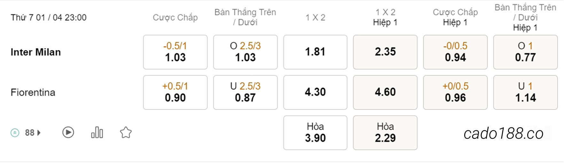The height and width of the screenshot is (163, 564).
Task: Choose first-half Inter Milan win 2.35
Action: point(385,52)
